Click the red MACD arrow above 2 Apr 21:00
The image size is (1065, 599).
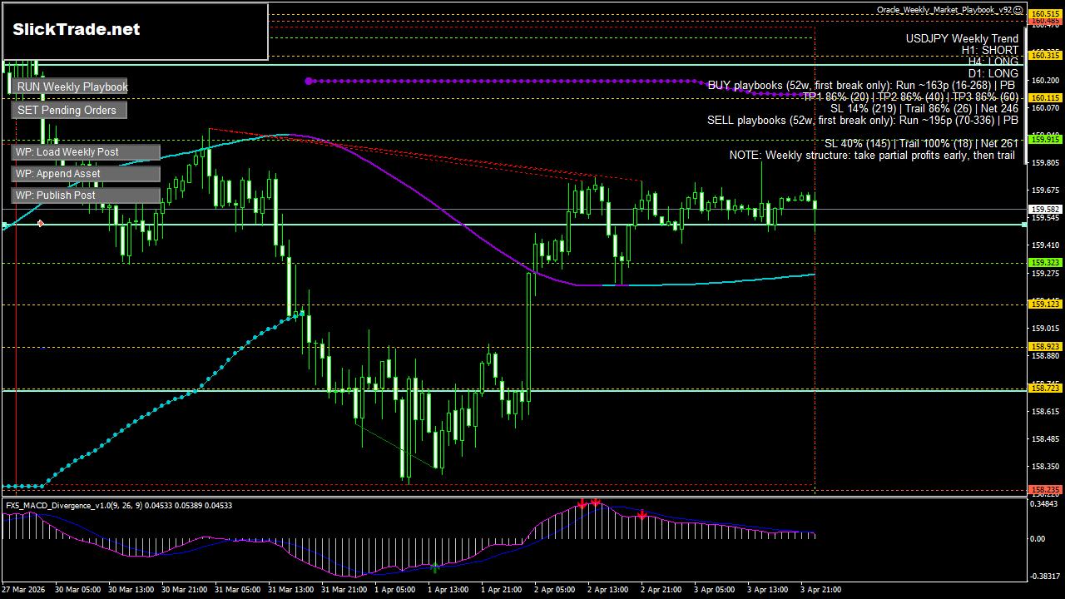[x=642, y=516]
